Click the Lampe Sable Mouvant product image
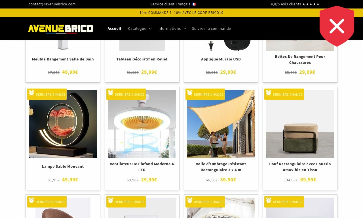This screenshot has width=363, height=218. (x=63, y=124)
